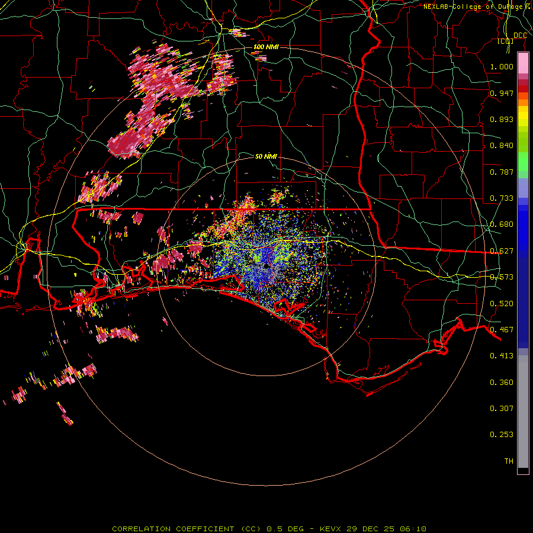Click the 0.680 legend value
This screenshot has height=533, width=533.
tap(502, 224)
